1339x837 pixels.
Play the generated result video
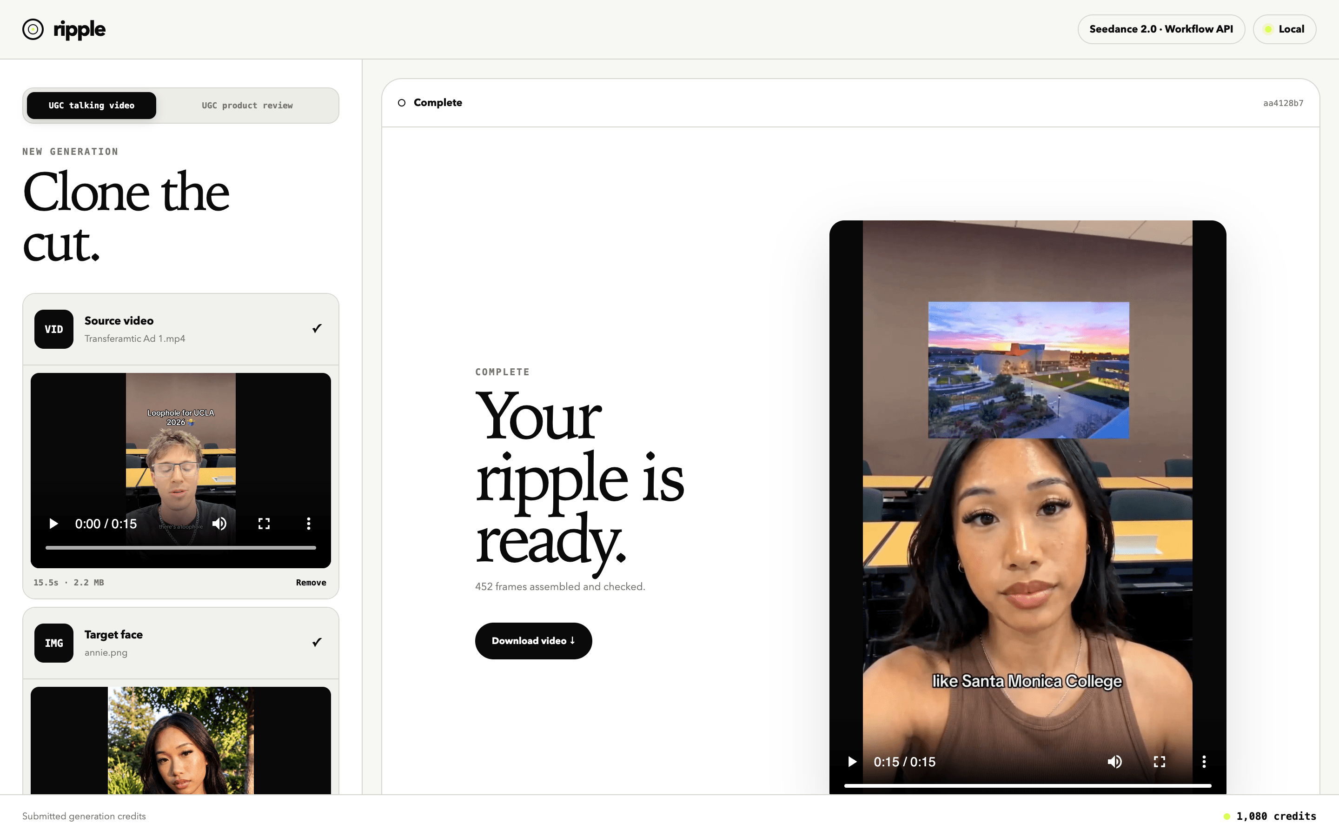click(852, 762)
